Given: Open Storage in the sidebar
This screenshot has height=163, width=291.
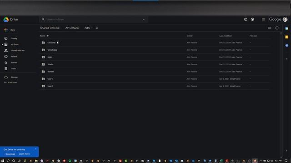Looking at the screenshot, I should click(14, 77).
